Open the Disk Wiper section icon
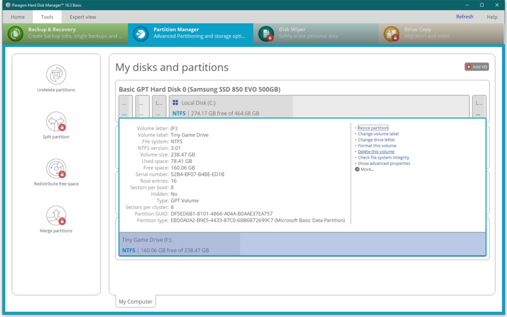This screenshot has width=507, height=317. (x=266, y=33)
